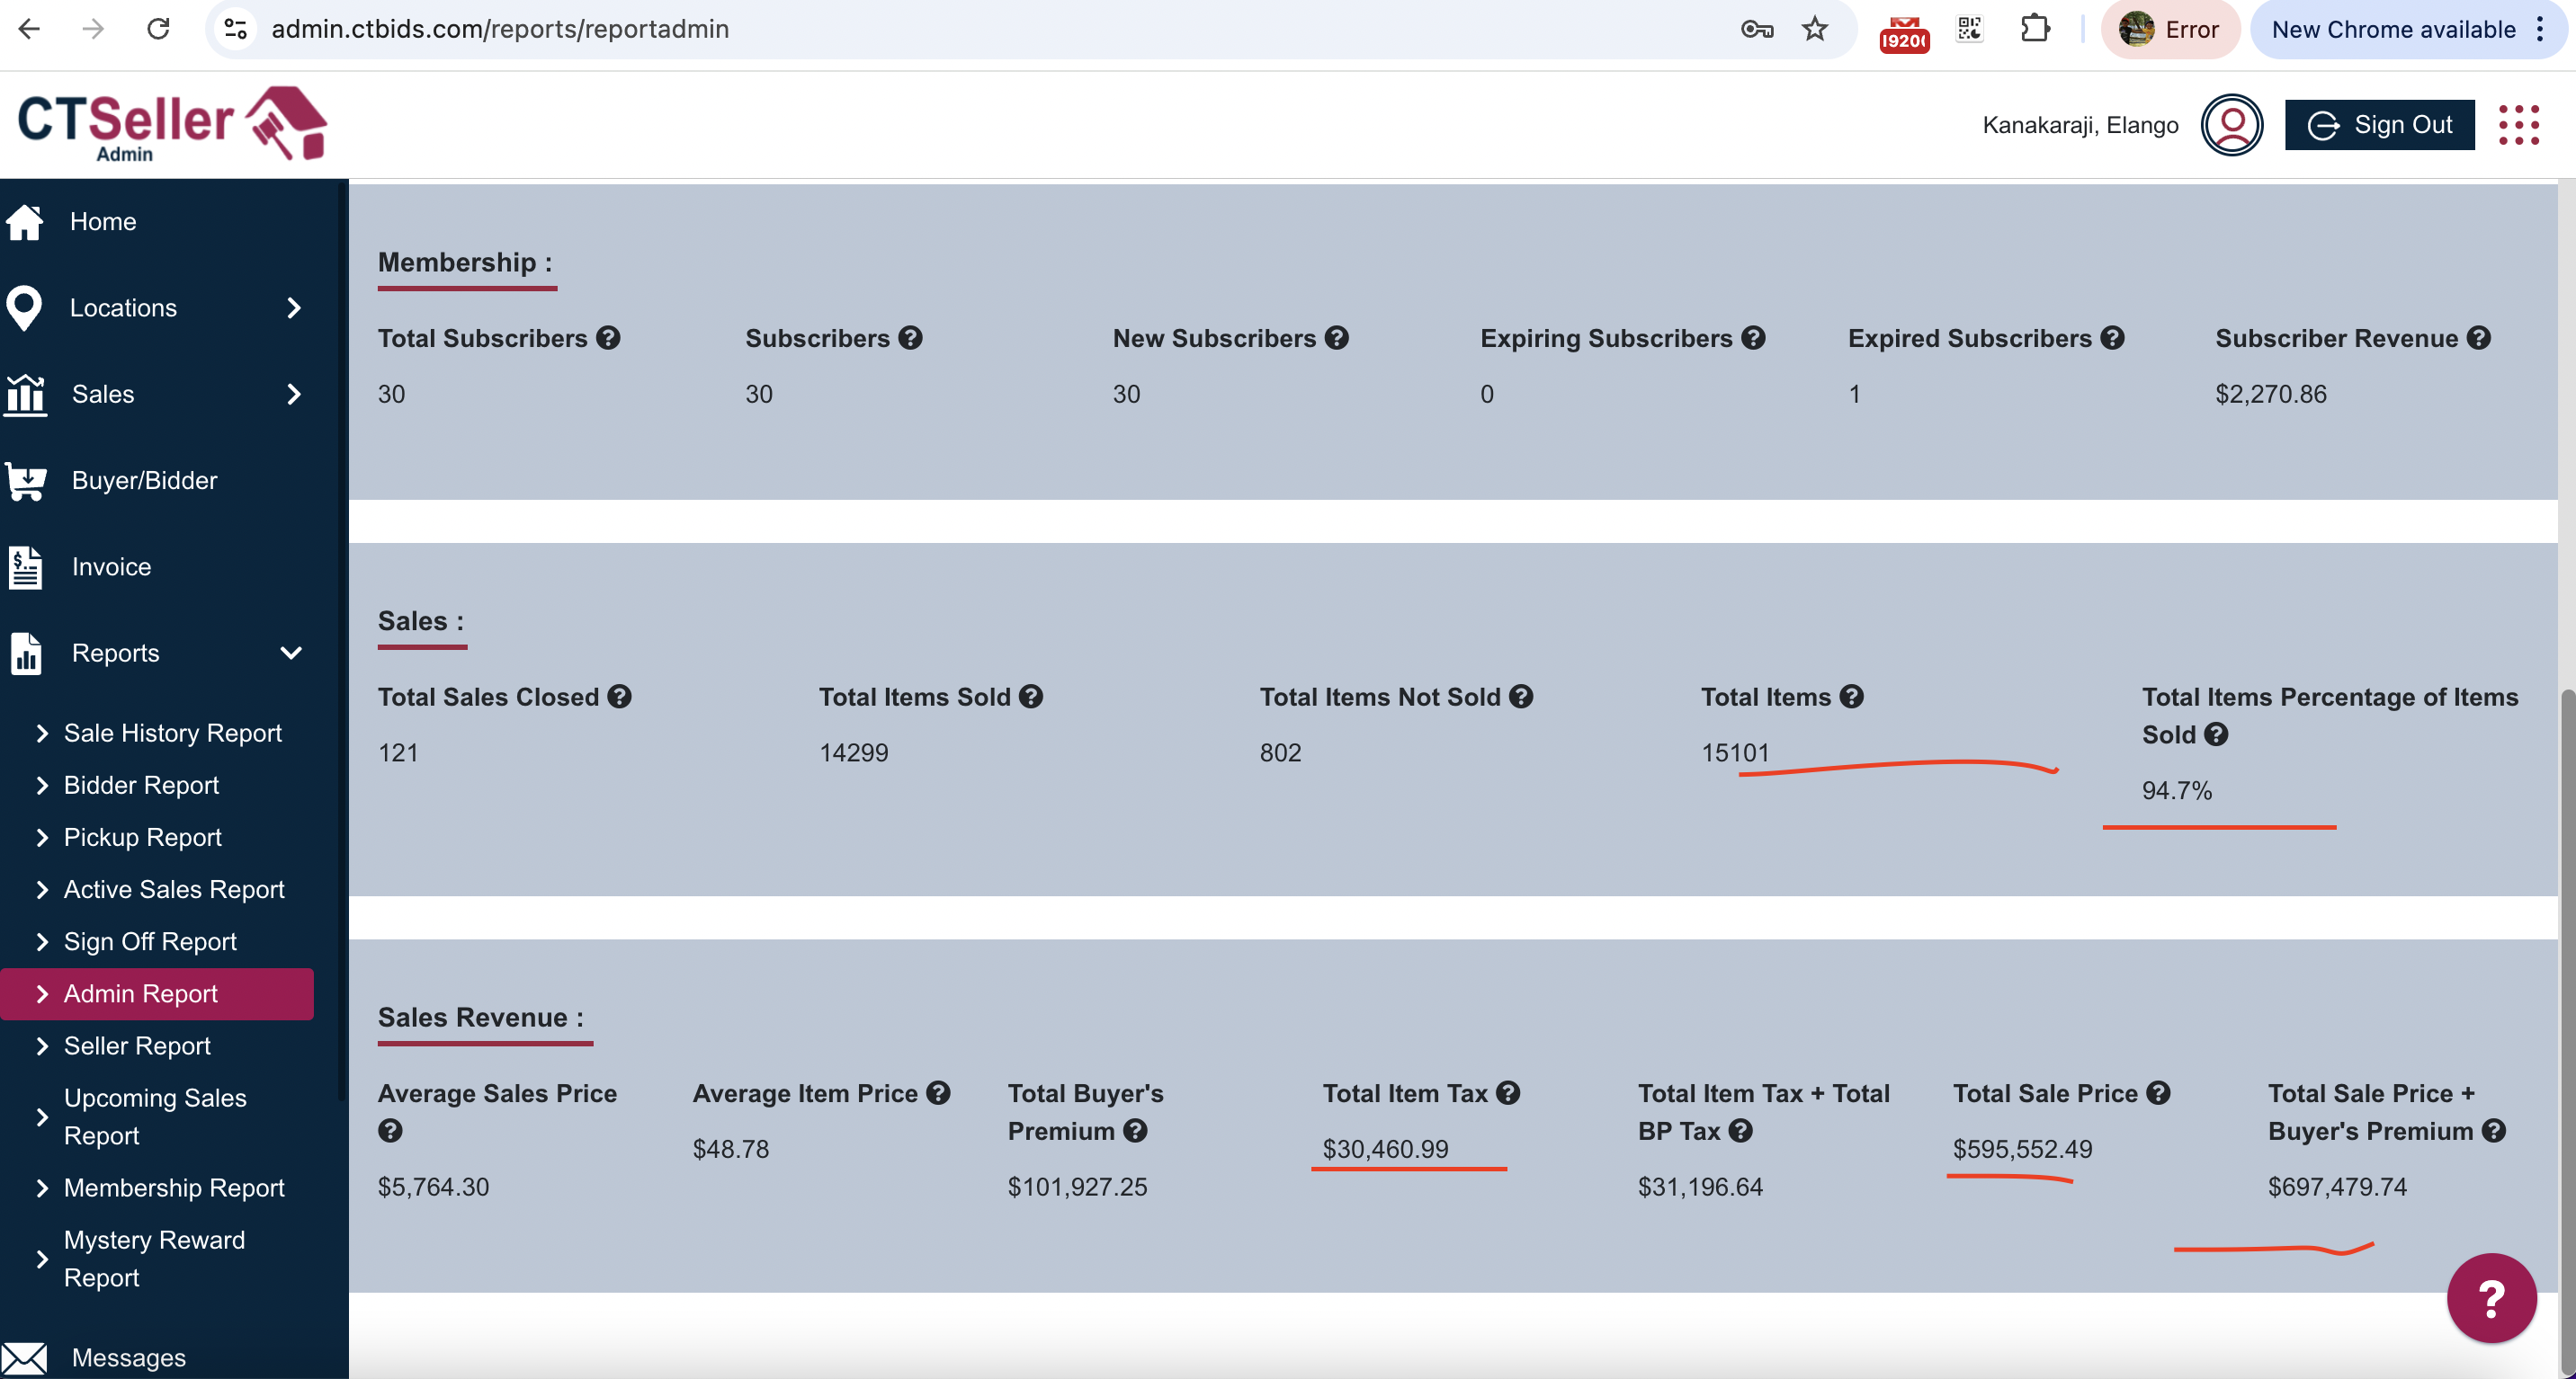Screen dimensions: 2576x1379
Task: Select the Admin Report item
Action: click(157, 993)
